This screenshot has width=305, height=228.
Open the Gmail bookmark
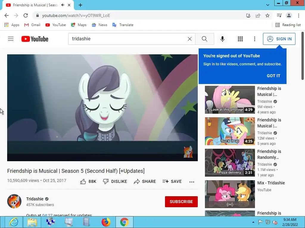32,25
